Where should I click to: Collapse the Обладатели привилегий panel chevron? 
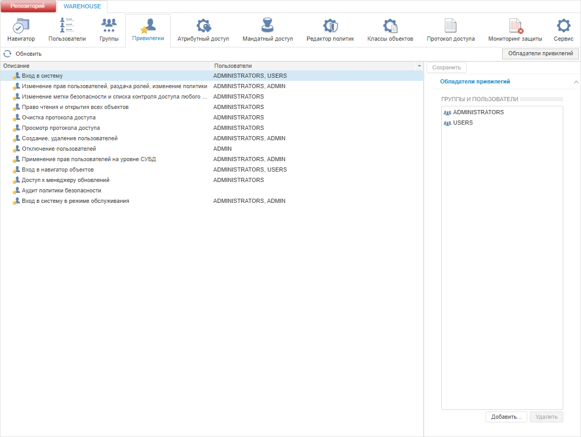pyautogui.click(x=576, y=82)
